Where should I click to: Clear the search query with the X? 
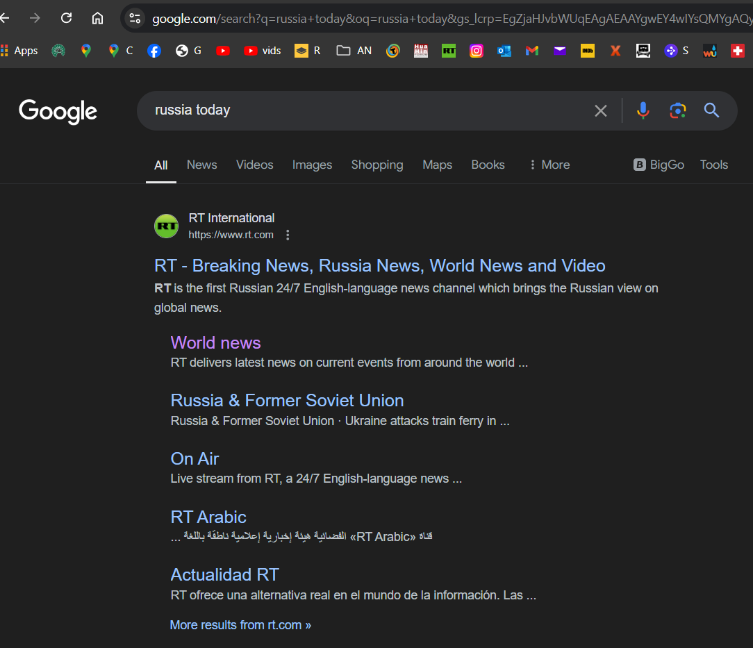(x=601, y=111)
